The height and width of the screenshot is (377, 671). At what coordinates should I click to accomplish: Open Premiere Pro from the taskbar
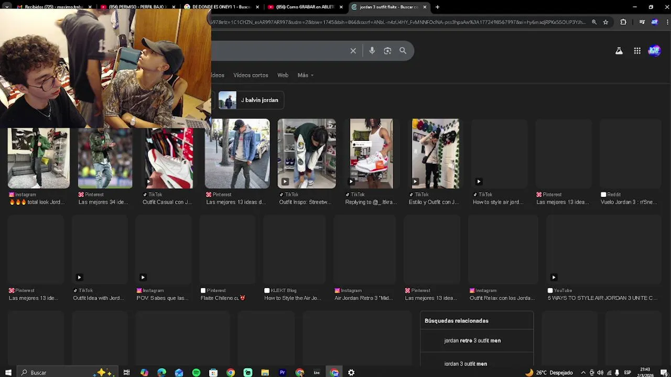tap(282, 372)
